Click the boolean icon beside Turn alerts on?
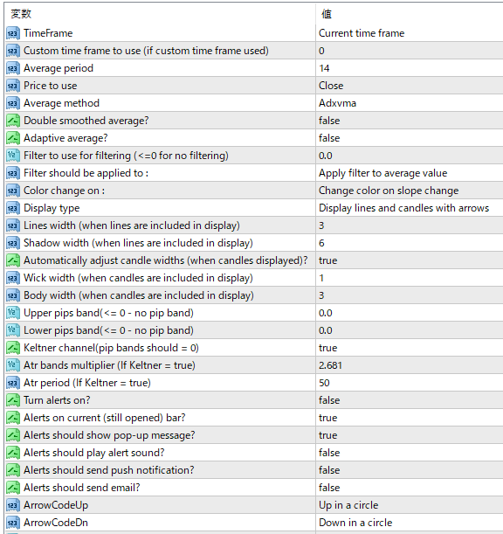The height and width of the screenshot is (534, 503). click(13, 400)
